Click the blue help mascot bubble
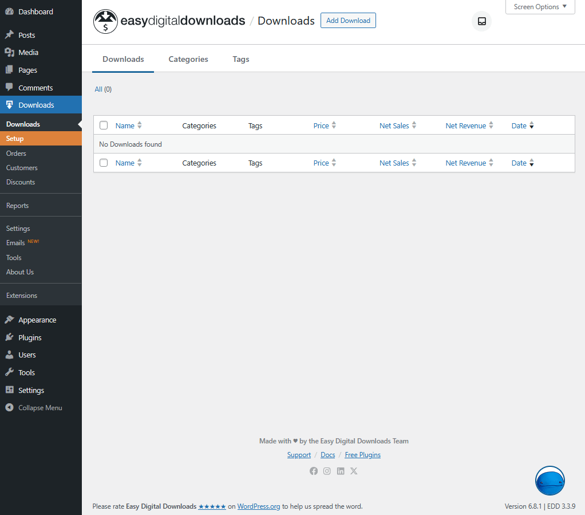This screenshot has width=585, height=515. (x=550, y=481)
